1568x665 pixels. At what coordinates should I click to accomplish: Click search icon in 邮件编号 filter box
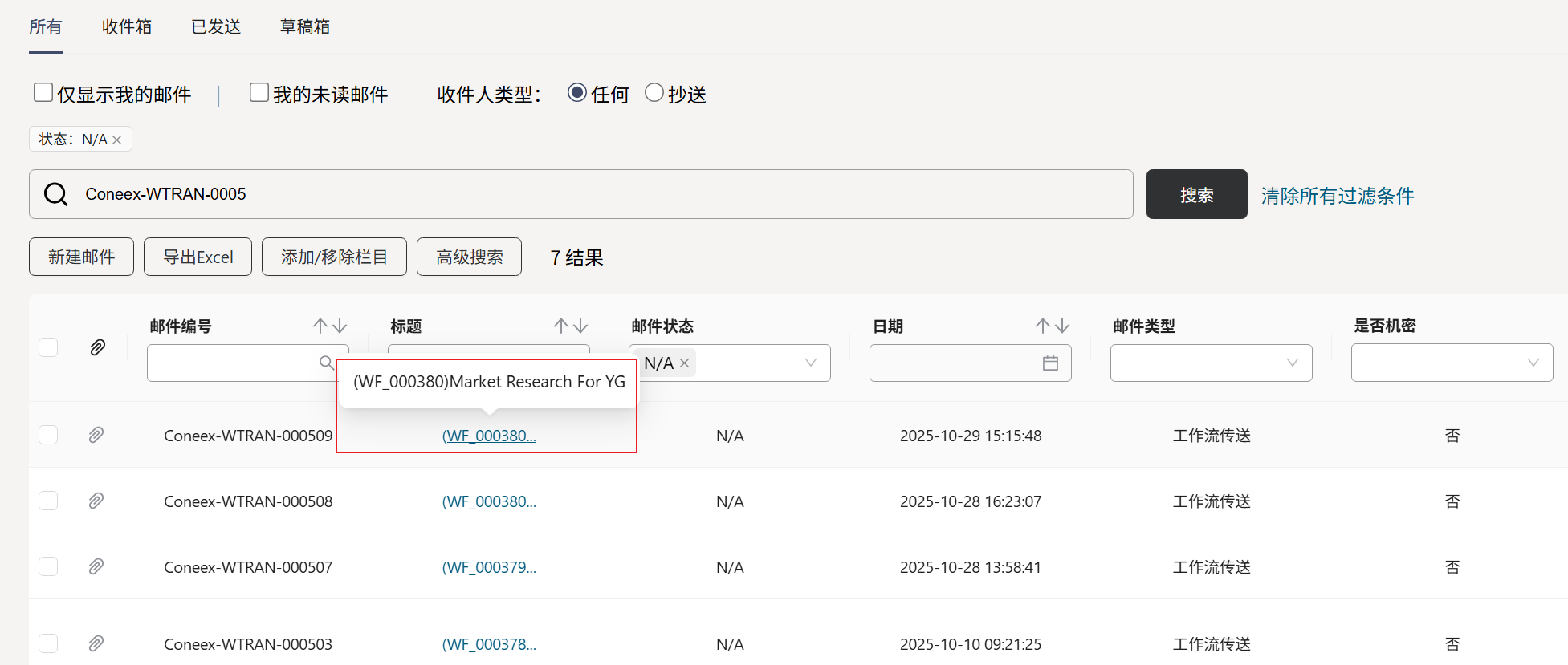326,363
